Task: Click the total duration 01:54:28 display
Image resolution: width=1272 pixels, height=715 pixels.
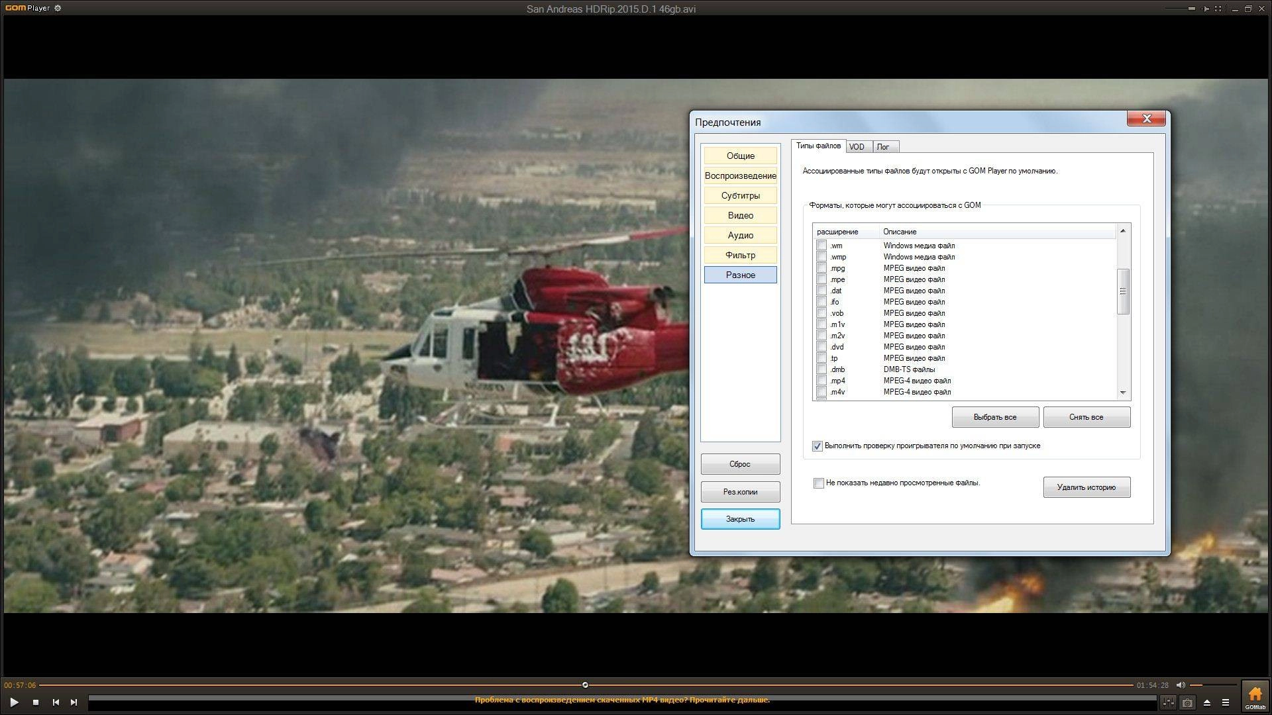Action: [x=1153, y=685]
